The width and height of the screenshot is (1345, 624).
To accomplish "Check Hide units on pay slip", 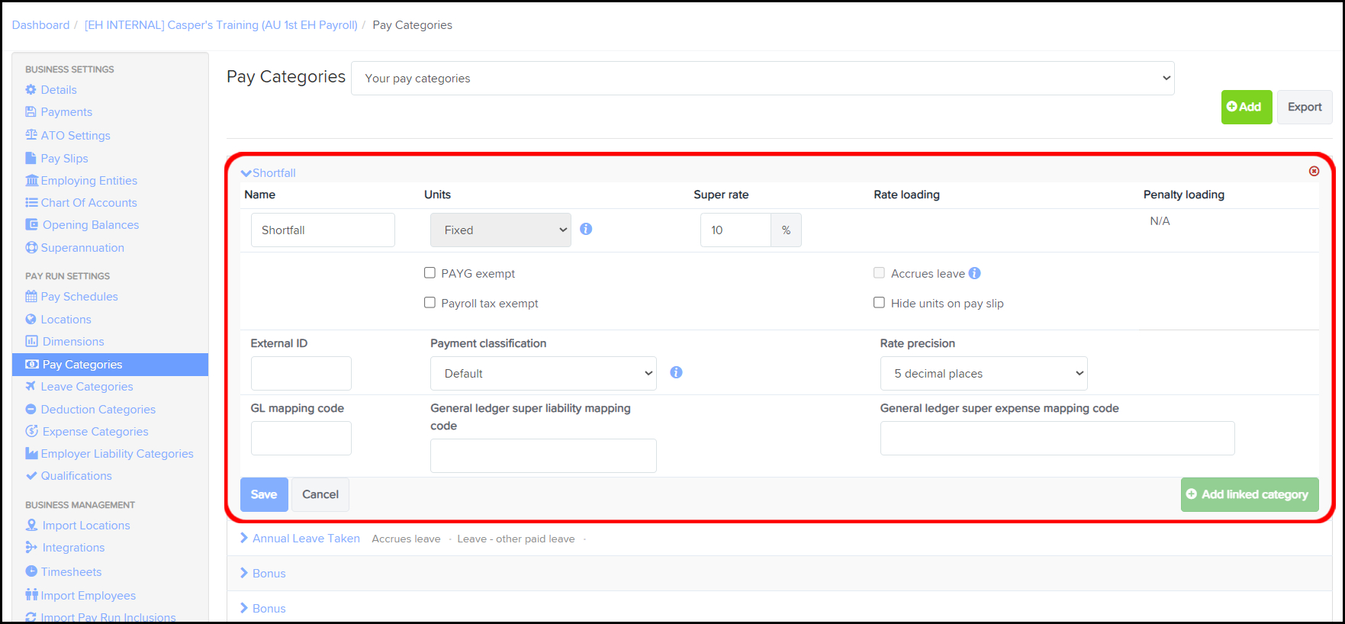I will pos(880,303).
